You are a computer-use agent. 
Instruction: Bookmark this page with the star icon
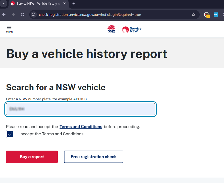coord(193,15)
